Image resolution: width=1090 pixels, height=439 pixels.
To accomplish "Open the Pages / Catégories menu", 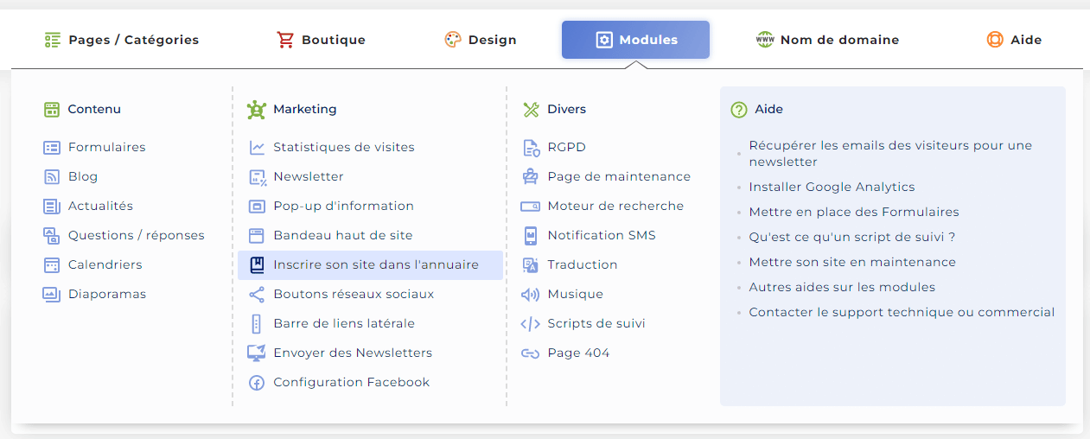I will 121,40.
